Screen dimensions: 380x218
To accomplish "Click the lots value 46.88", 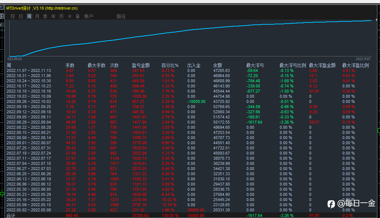I will 71,122.
